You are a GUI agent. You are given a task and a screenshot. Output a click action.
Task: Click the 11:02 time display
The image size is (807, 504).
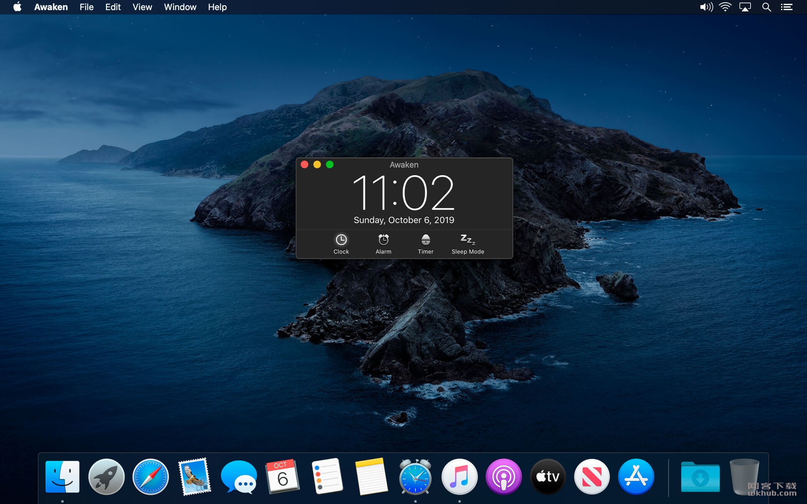click(404, 193)
